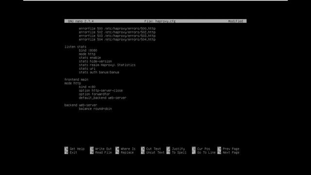
Task: Click the 'bind :8080' line
Action: coord(88,51)
